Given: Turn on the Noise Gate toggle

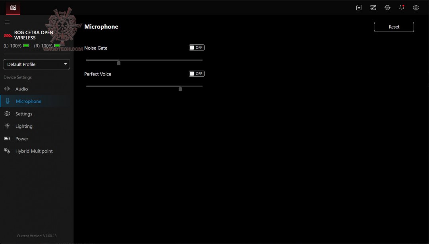Looking at the screenshot, I should pyautogui.click(x=197, y=48).
